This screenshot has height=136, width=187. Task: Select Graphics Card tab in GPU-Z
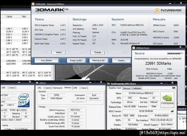[x=115, y=88]
